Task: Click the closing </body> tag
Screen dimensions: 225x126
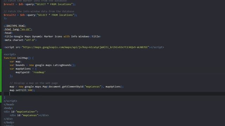Action: (x=9, y=122)
